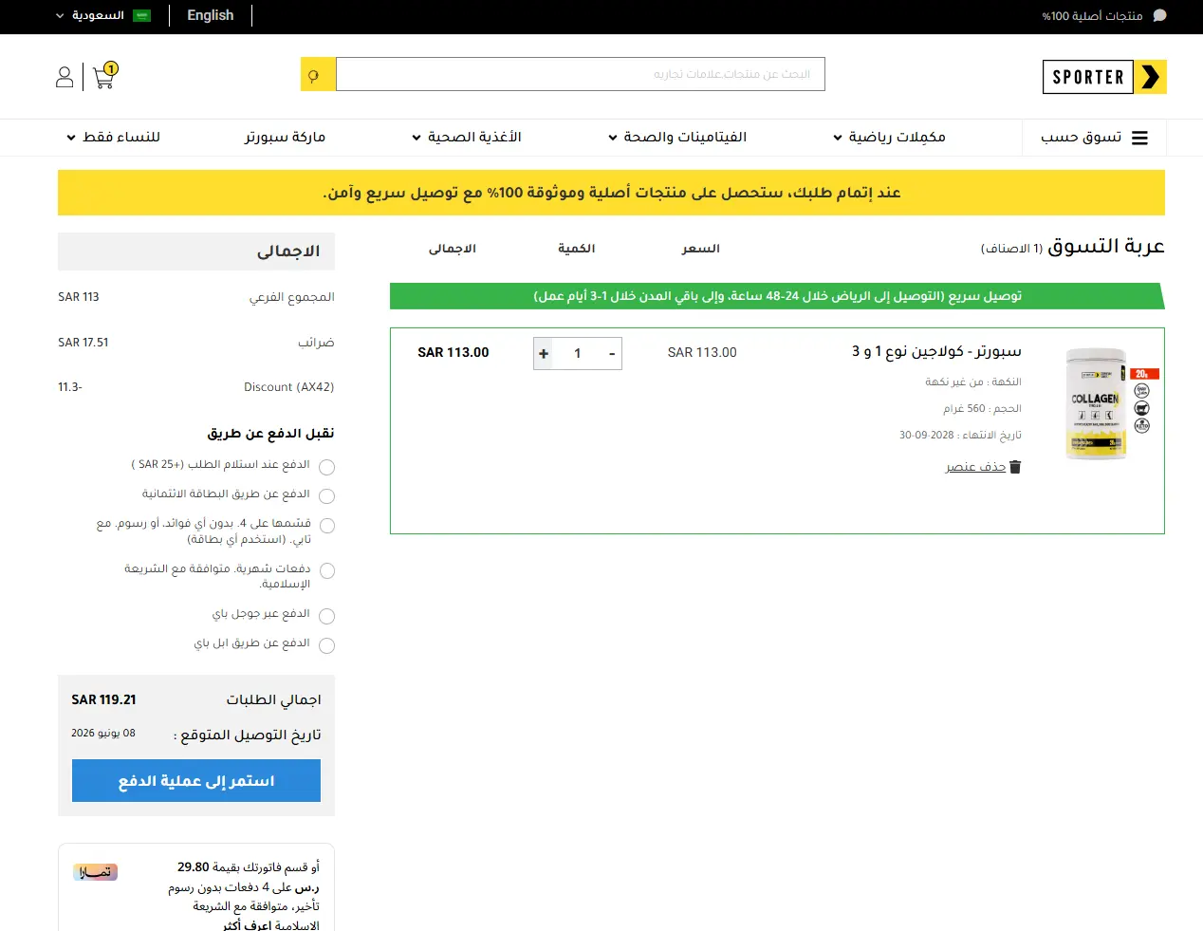Select credit card payment option
Screen dimensions: 1203x931
click(x=327, y=496)
